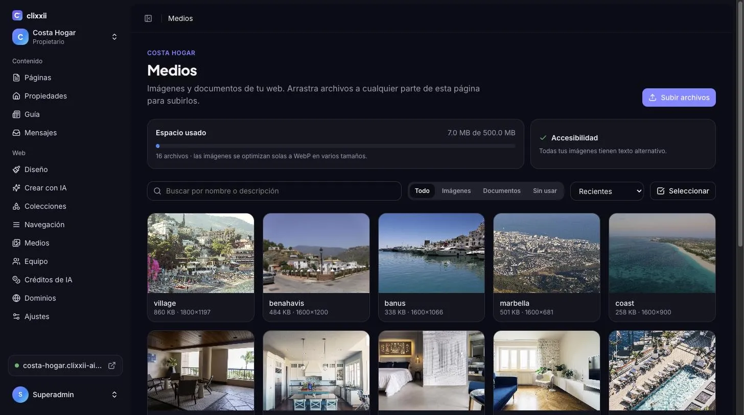The width and height of the screenshot is (744, 415).
Task: Focus the search by name field
Action: 274,191
